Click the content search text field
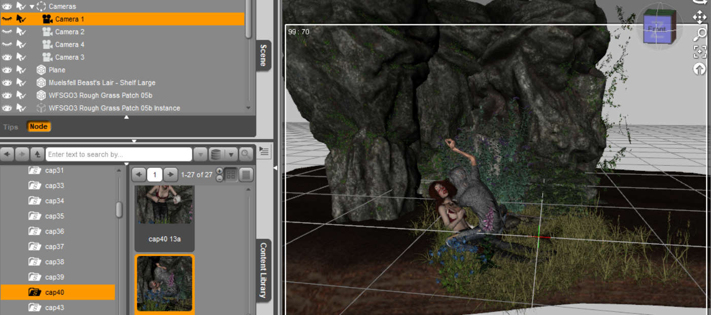Image resolution: width=711 pixels, height=315 pixels. coord(119,154)
